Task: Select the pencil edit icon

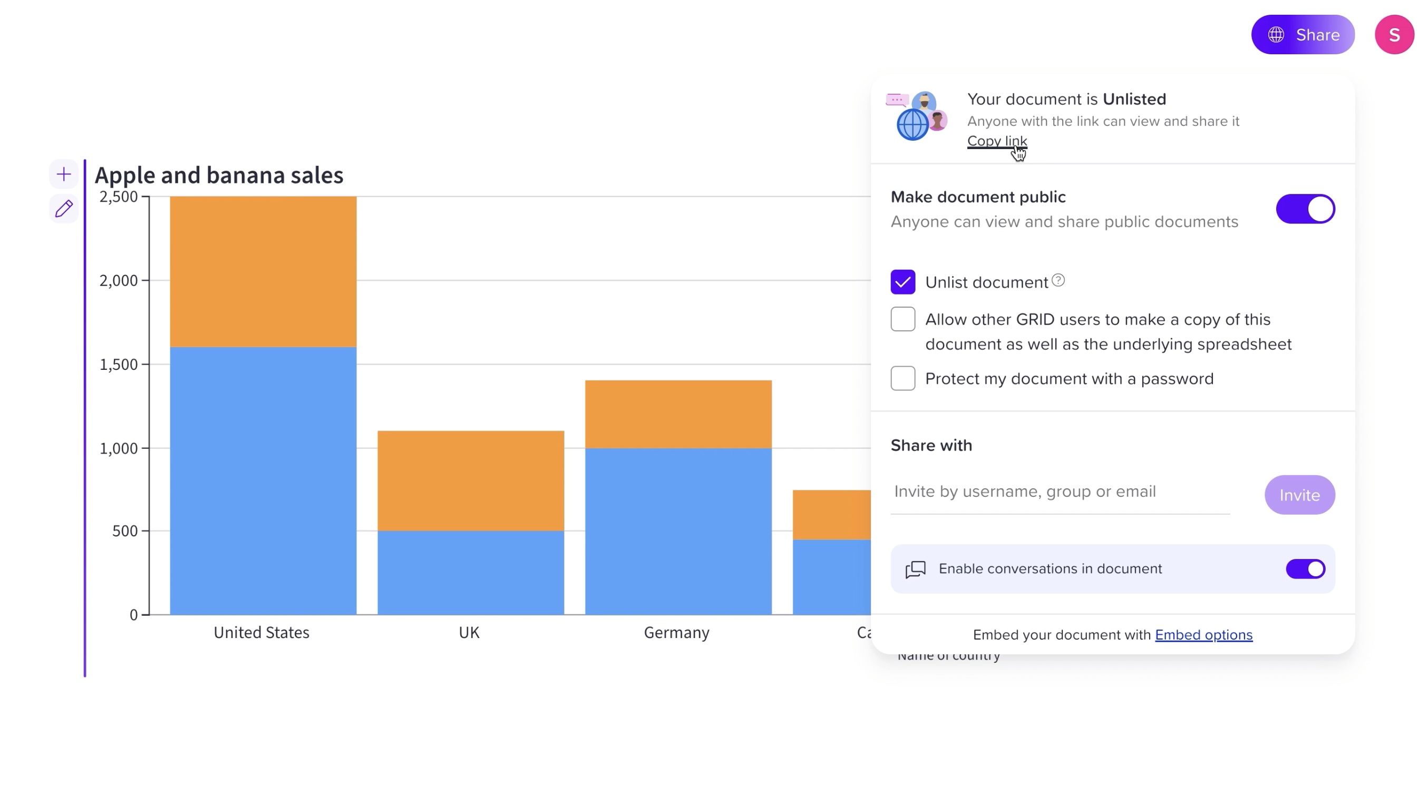Action: (x=63, y=209)
